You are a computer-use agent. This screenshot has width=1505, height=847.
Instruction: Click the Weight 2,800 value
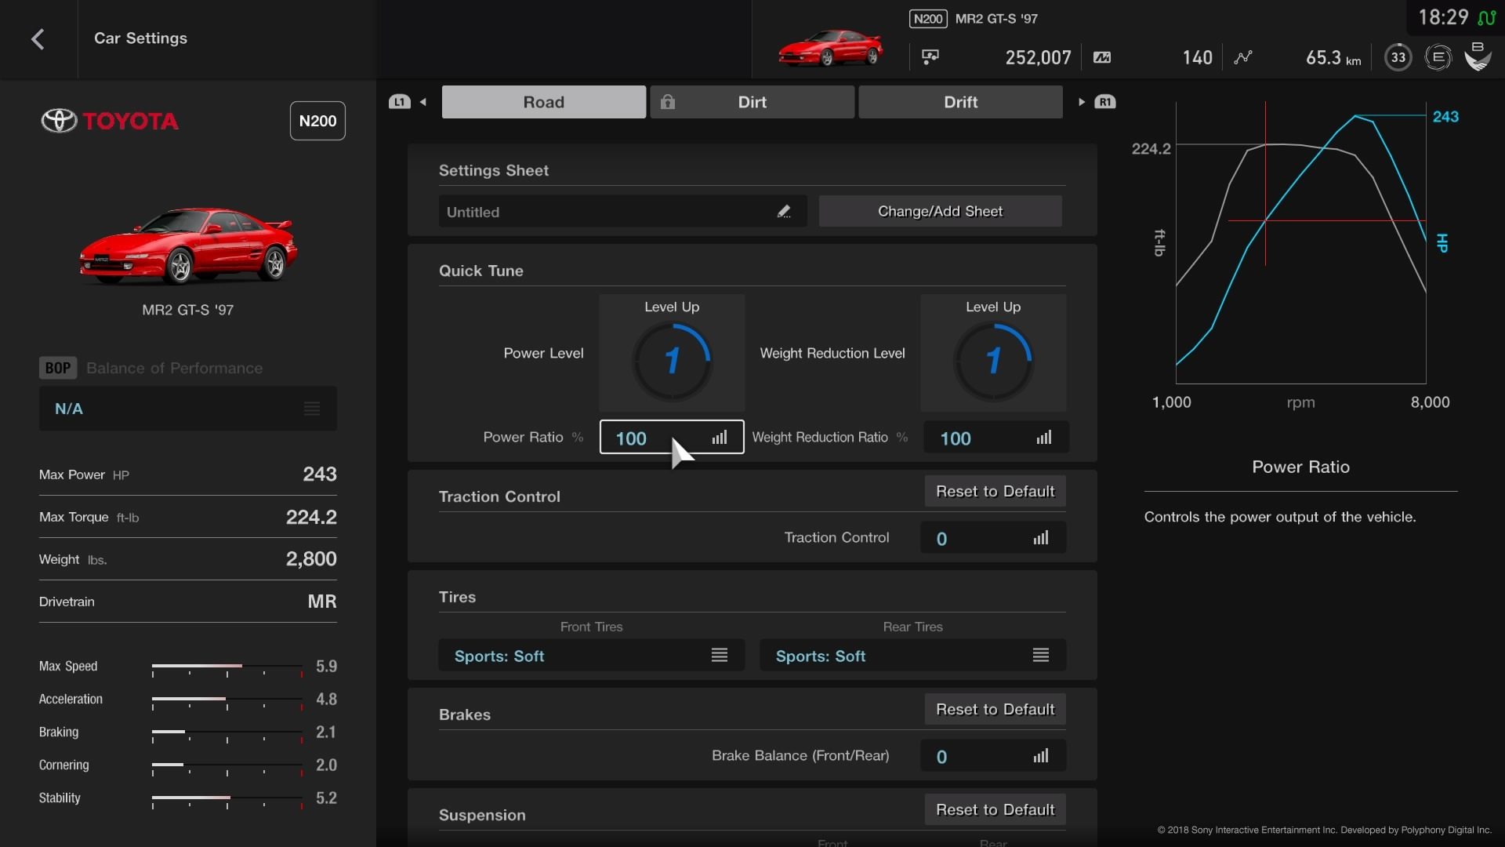311,559
